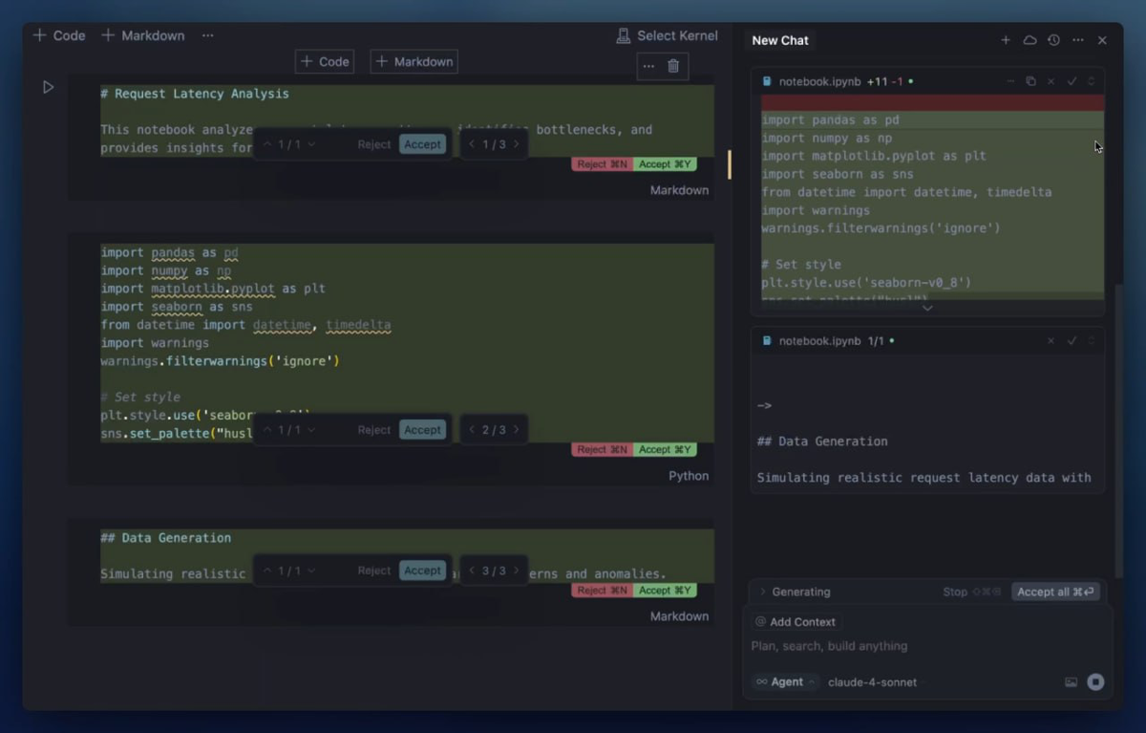Change the Markdown language label of Data Generation cell
The image size is (1146, 733).
(x=680, y=616)
